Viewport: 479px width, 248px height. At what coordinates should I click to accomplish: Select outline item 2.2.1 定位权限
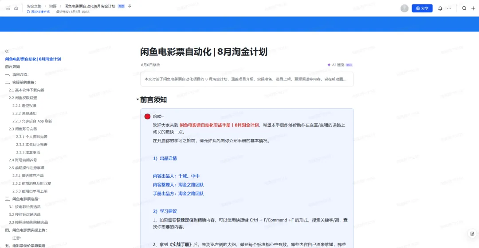pyautogui.click(x=24, y=106)
